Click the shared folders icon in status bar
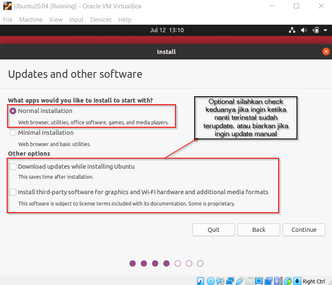The image size is (332, 285). 249,281
